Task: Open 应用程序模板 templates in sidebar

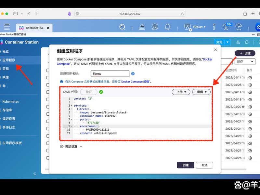Action: (x=12, y=143)
